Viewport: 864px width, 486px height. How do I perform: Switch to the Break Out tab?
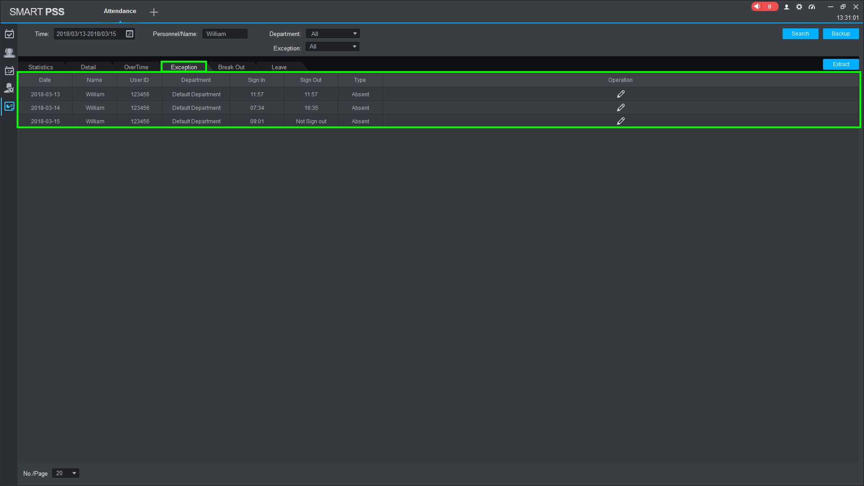(x=231, y=67)
